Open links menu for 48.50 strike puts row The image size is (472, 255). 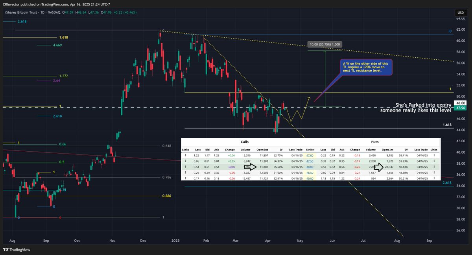434,172
